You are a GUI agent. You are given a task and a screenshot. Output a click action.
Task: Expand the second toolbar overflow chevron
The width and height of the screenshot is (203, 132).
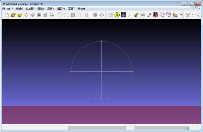pyautogui.click(x=192, y=15)
